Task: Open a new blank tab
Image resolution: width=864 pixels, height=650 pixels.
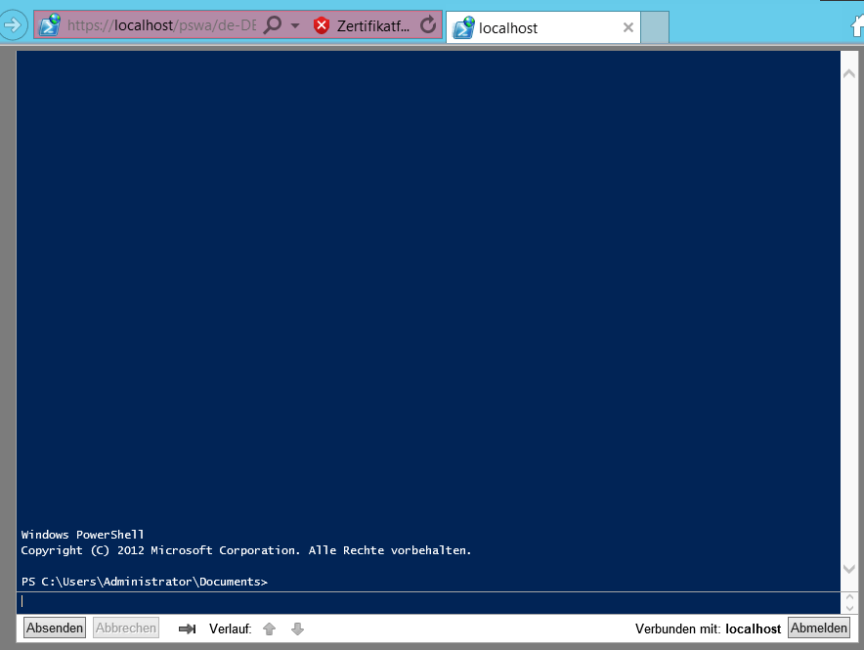Action: [x=655, y=28]
